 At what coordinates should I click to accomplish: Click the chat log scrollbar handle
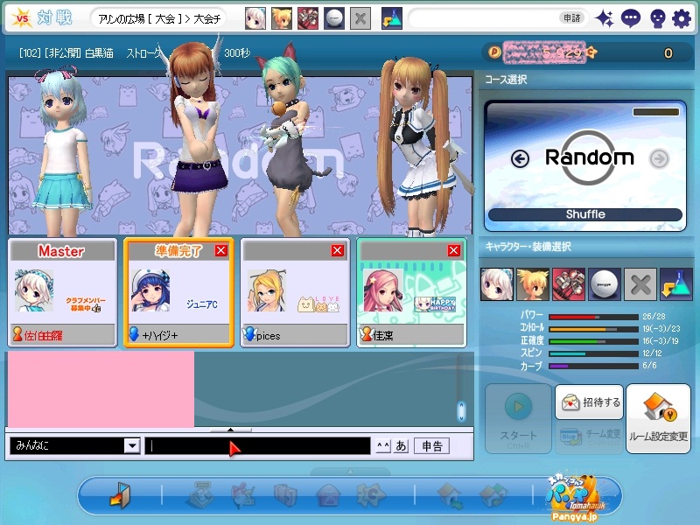tap(462, 411)
